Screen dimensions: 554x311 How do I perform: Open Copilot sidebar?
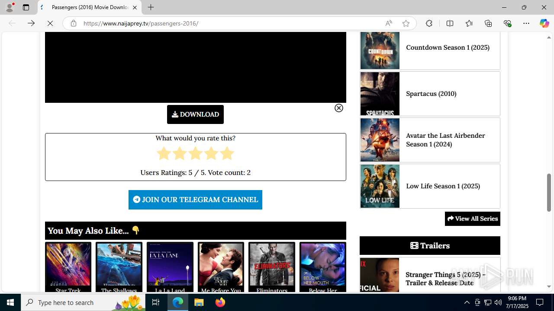click(544, 23)
